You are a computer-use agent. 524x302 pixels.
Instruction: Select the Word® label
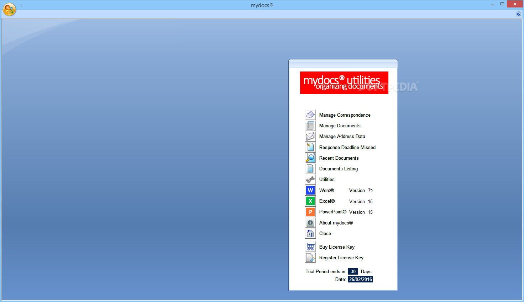tap(326, 190)
